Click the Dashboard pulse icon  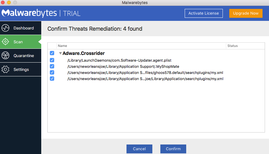pos(5,28)
